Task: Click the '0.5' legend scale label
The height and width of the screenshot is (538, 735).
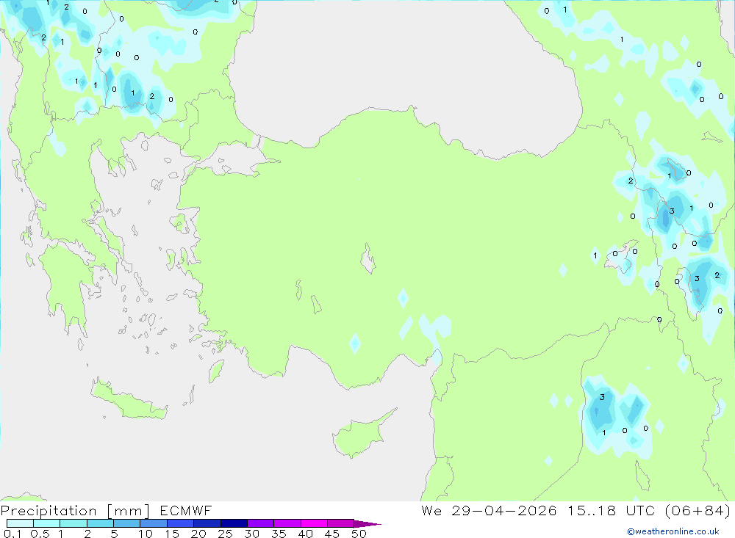Action: 40,534
